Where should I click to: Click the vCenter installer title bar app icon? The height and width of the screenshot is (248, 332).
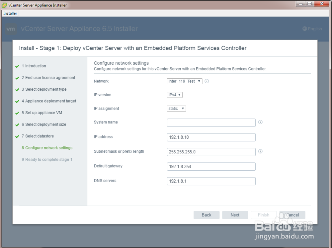pyautogui.click(x=4, y=5)
